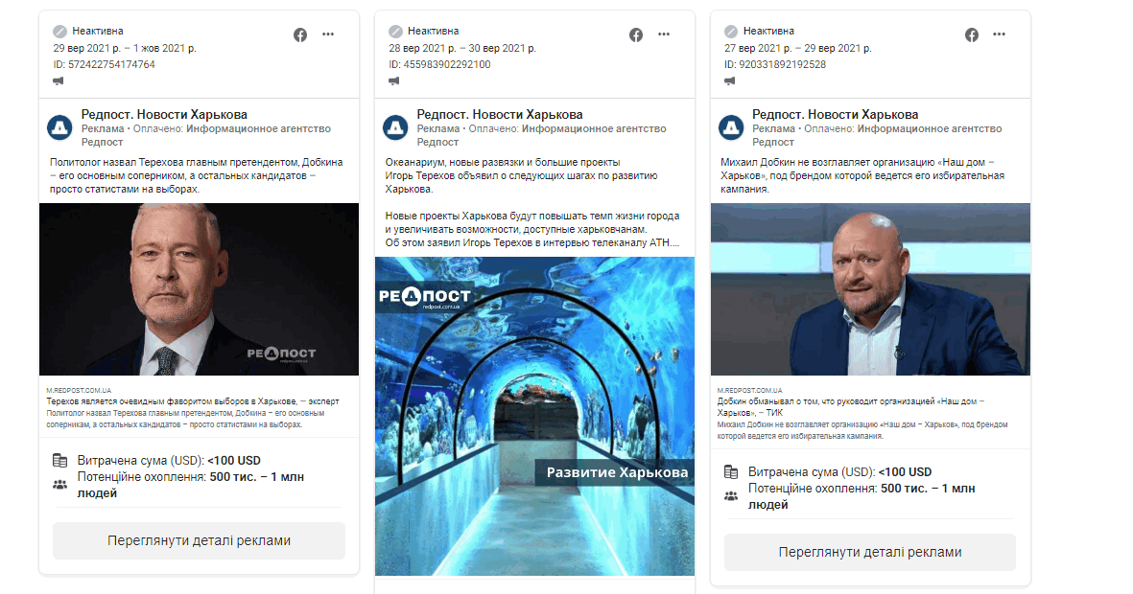Open three-dot options menu on first ad
The image size is (1133, 594).
[x=328, y=34]
